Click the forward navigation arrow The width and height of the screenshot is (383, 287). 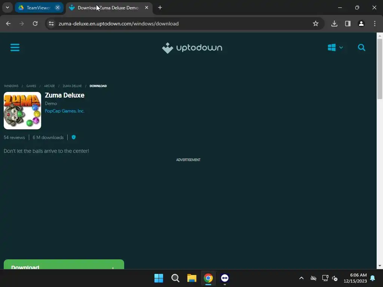point(22,24)
